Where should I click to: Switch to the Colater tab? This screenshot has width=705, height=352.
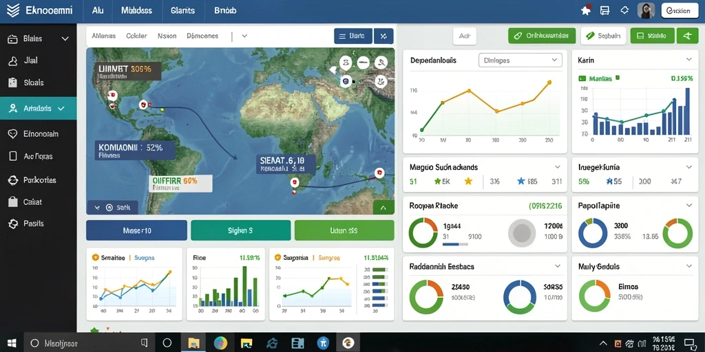[x=136, y=36]
